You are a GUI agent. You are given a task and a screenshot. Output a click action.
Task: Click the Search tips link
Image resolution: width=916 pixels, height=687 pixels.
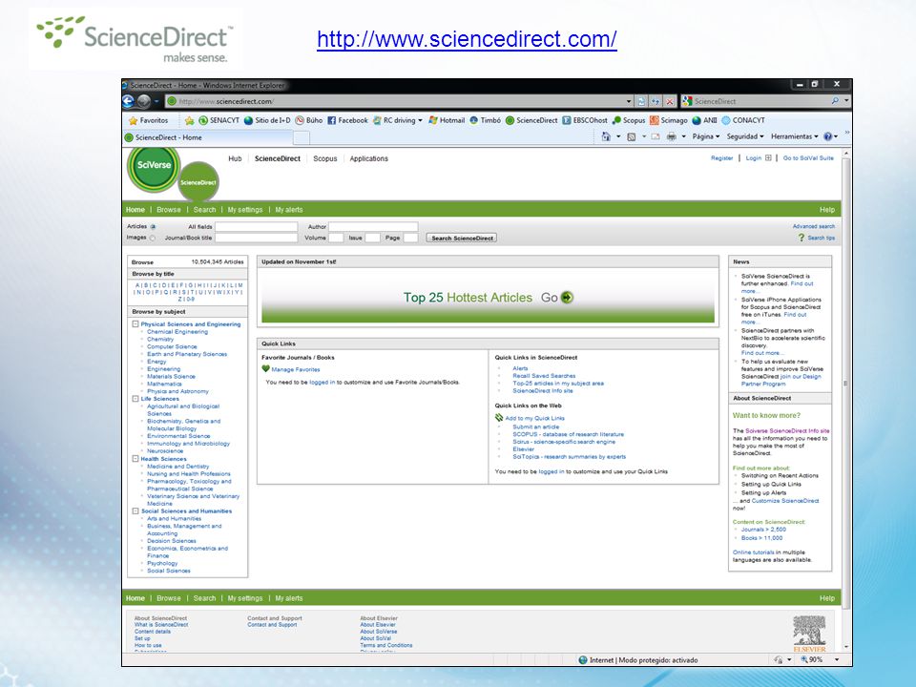(821, 238)
